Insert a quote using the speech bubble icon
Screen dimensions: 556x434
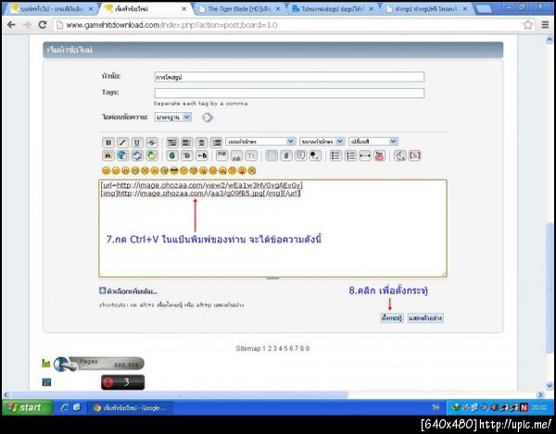point(300,155)
